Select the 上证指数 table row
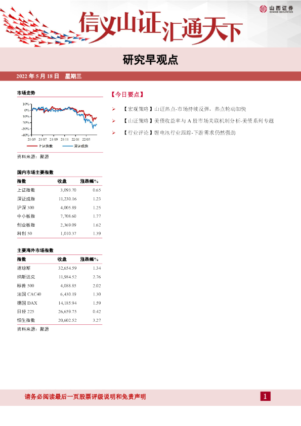Viewport: 301px width, 426px height. pyautogui.click(x=59, y=190)
